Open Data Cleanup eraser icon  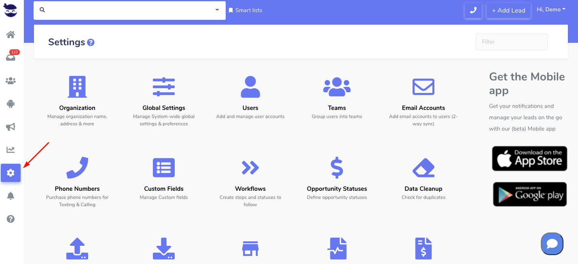tap(423, 167)
